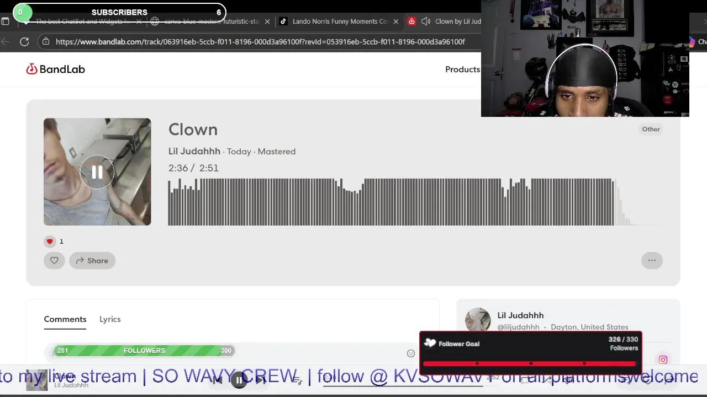Go back with the browser back arrow
This screenshot has height=397, width=707.
(6, 41)
